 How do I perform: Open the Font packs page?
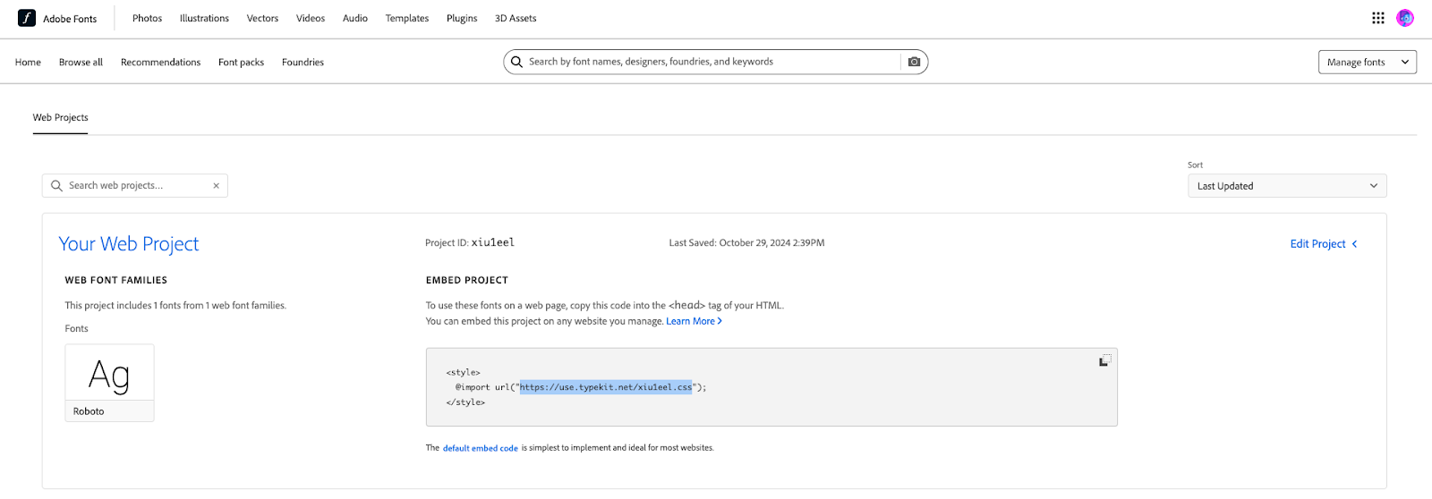pyautogui.click(x=241, y=63)
